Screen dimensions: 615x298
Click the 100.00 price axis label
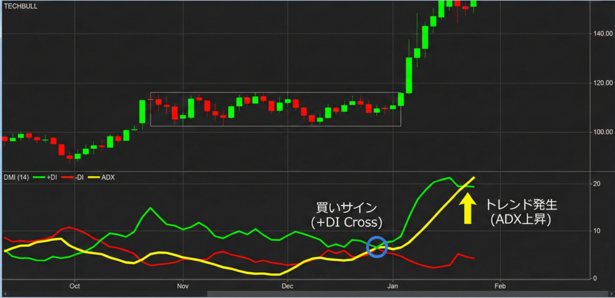(x=601, y=132)
